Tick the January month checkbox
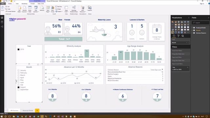Image resolution: width=210 pixels, height=118 pixels. (x=18, y=70)
